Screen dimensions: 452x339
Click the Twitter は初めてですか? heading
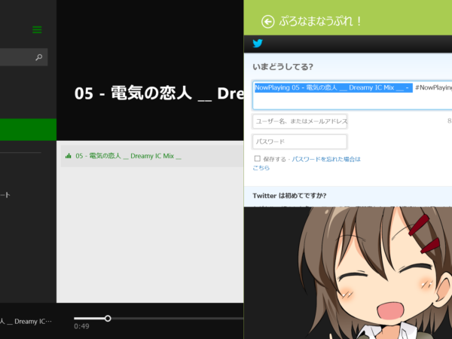(x=289, y=196)
